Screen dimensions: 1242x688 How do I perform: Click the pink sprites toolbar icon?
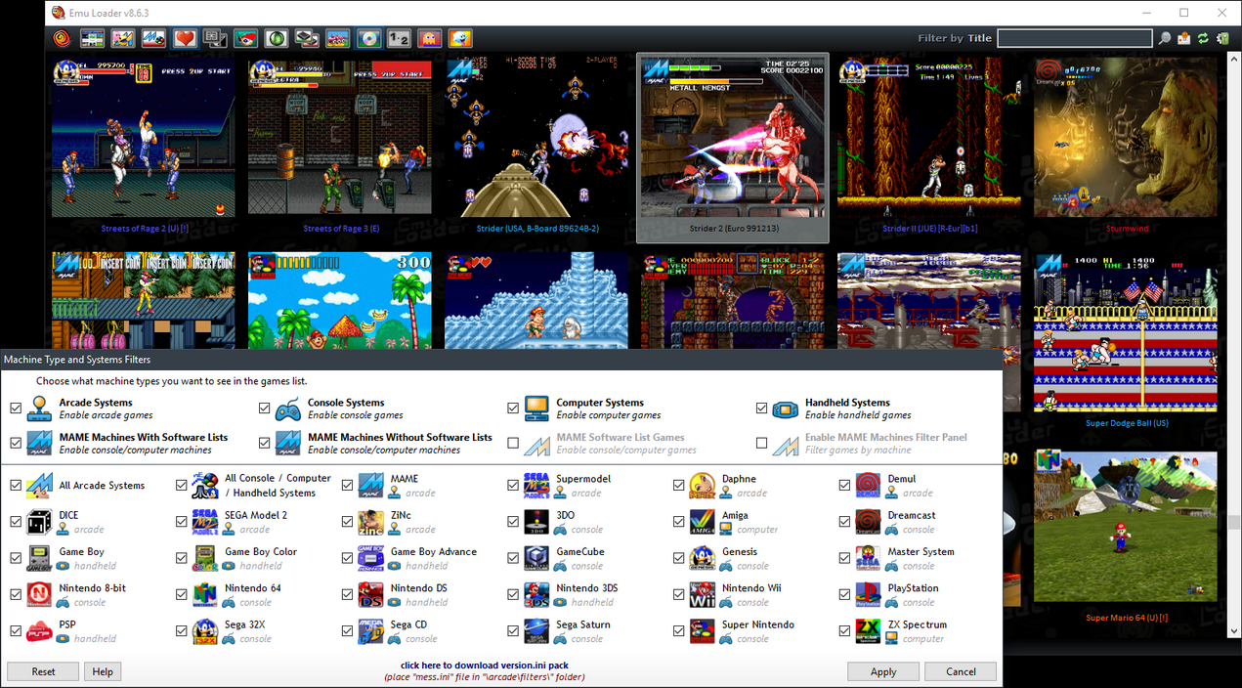(338, 38)
